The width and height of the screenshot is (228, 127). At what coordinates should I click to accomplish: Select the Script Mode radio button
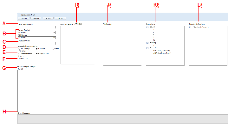pos(37,54)
